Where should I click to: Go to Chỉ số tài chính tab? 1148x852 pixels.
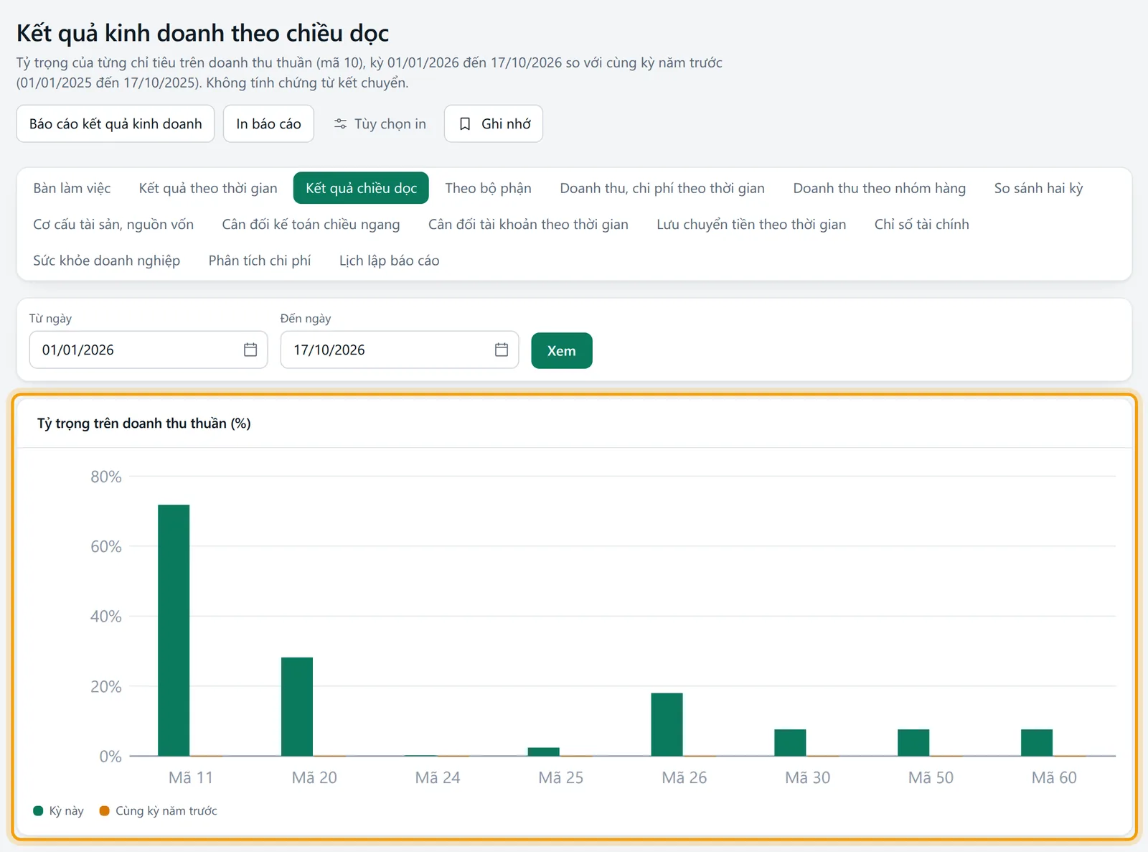922,225
